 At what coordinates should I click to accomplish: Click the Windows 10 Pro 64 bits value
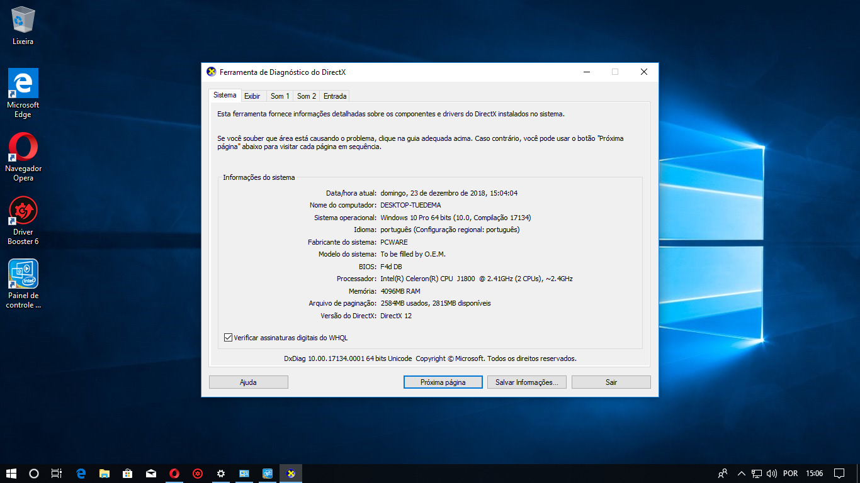tap(456, 218)
